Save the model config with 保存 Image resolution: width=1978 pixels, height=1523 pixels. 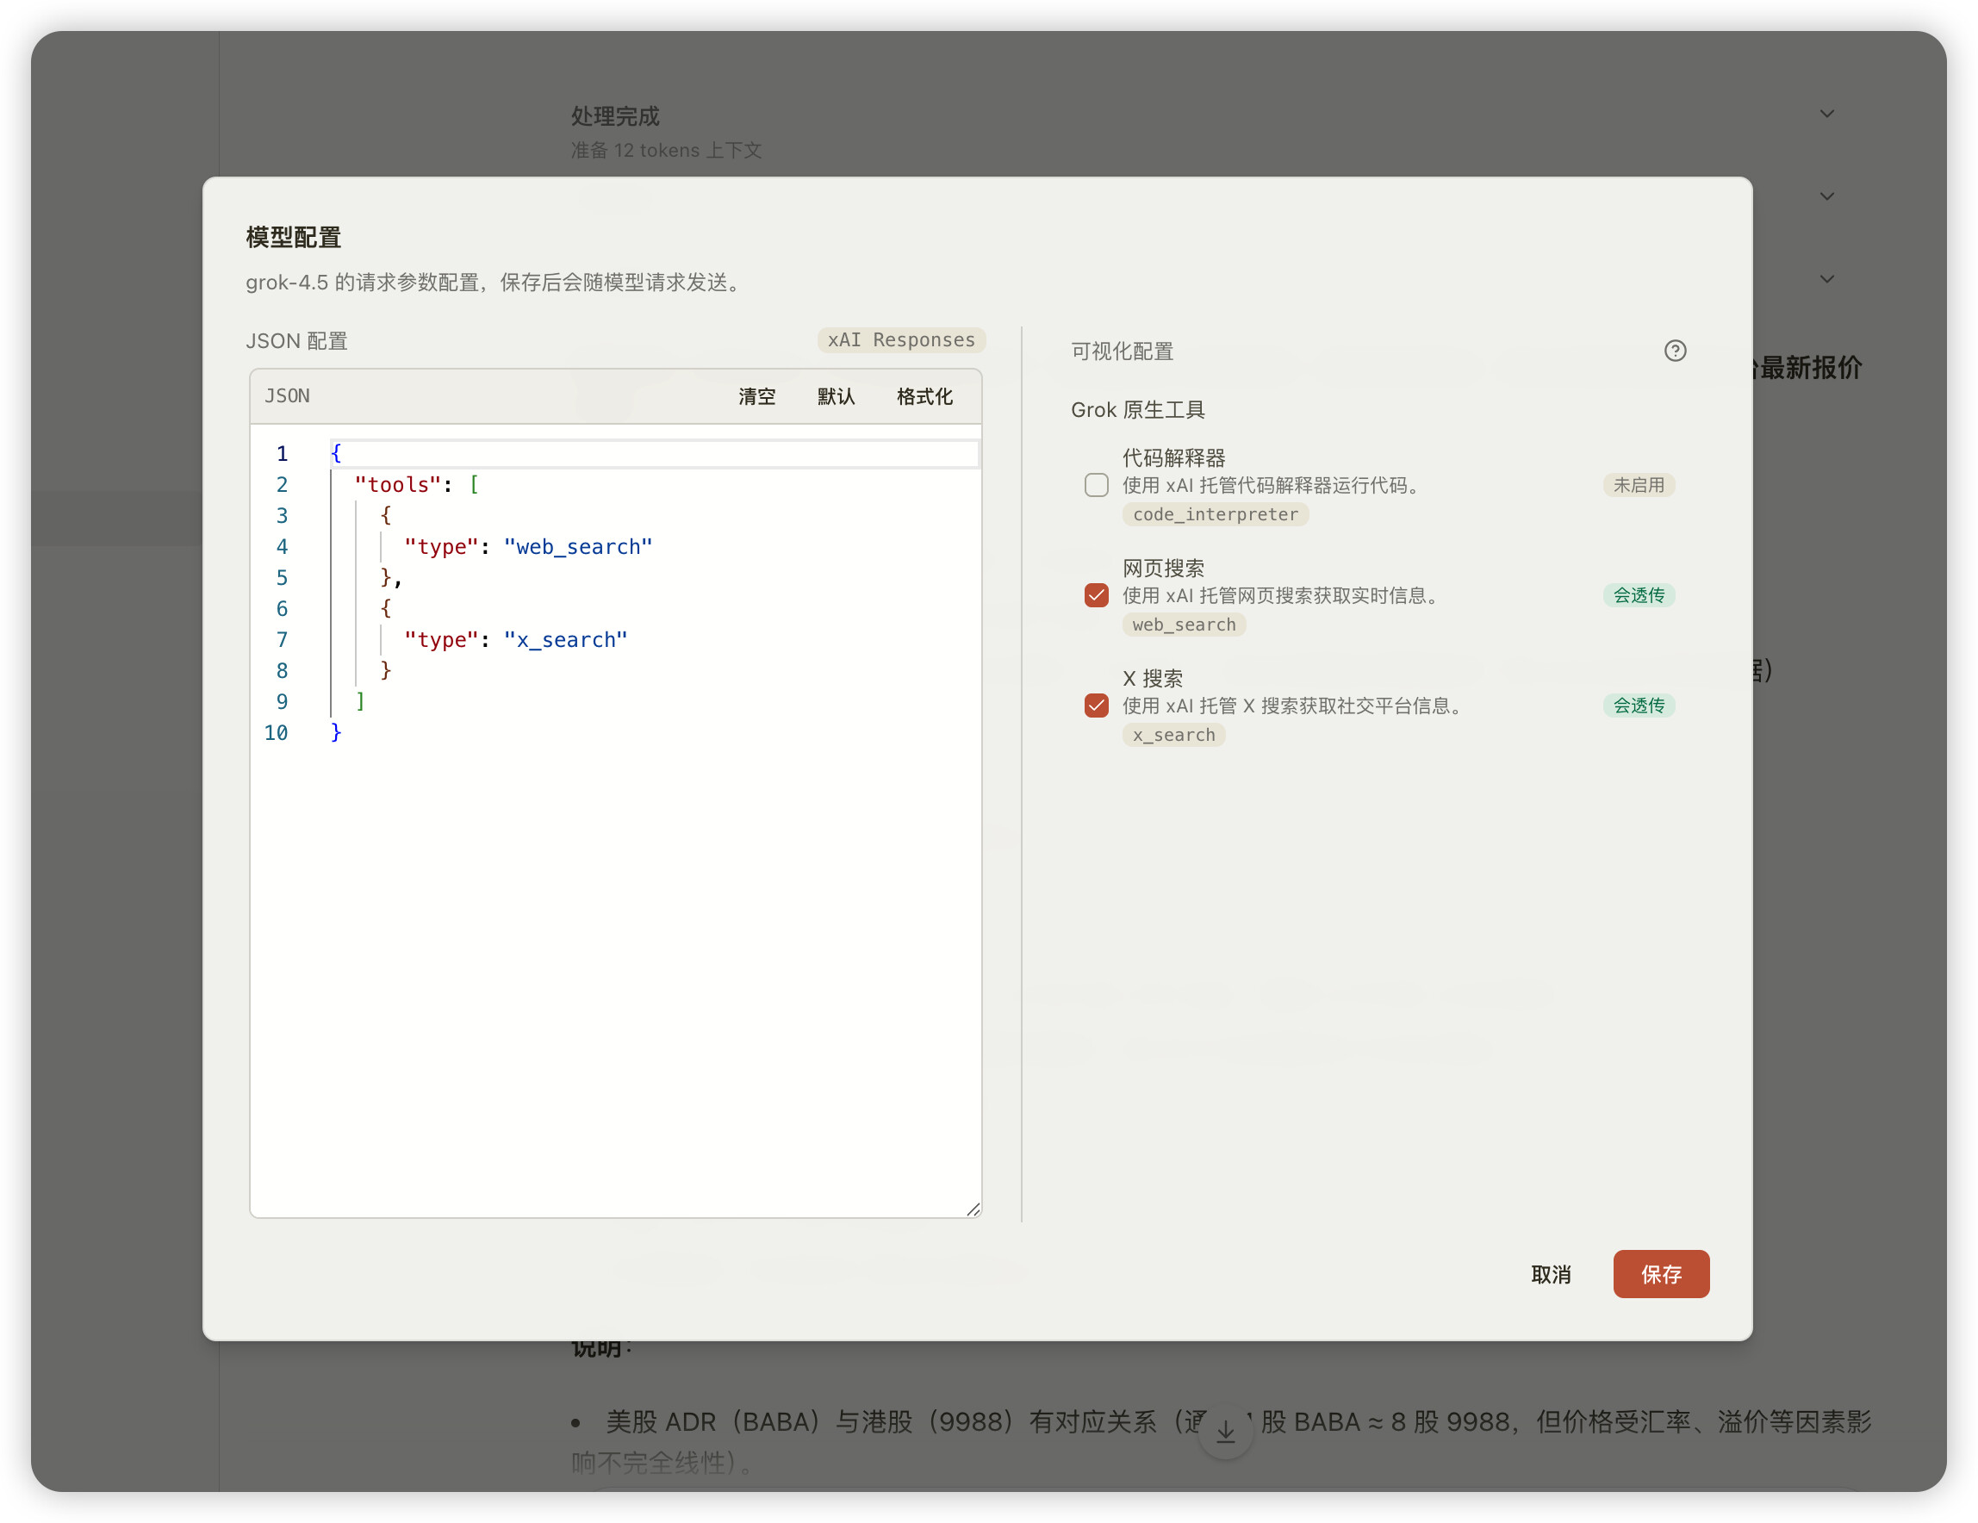(1661, 1274)
